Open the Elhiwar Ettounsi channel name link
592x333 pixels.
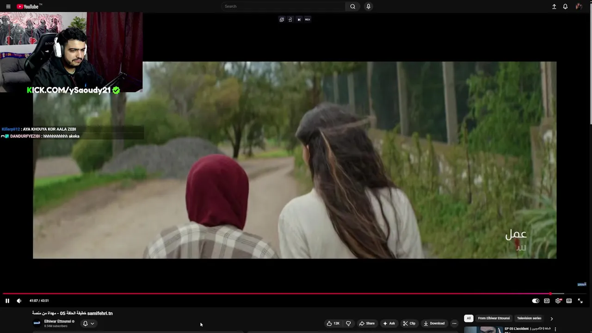click(57, 321)
